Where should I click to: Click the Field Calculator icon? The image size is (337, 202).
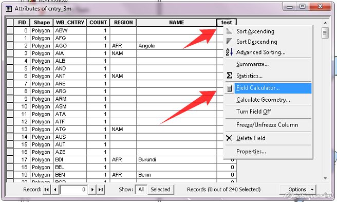tap(229, 88)
